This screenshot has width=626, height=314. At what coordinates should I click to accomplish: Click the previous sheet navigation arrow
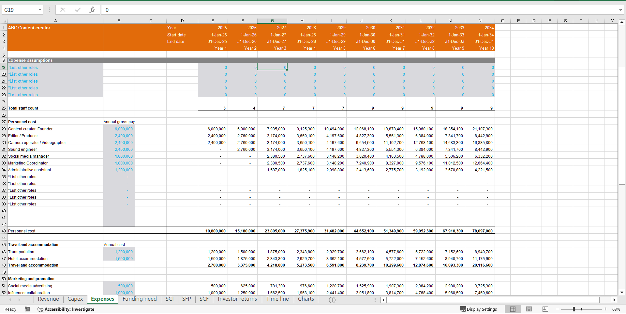pos(10,300)
